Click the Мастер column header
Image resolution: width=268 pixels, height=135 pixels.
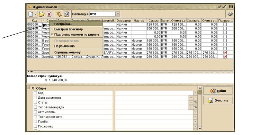(x=139, y=20)
